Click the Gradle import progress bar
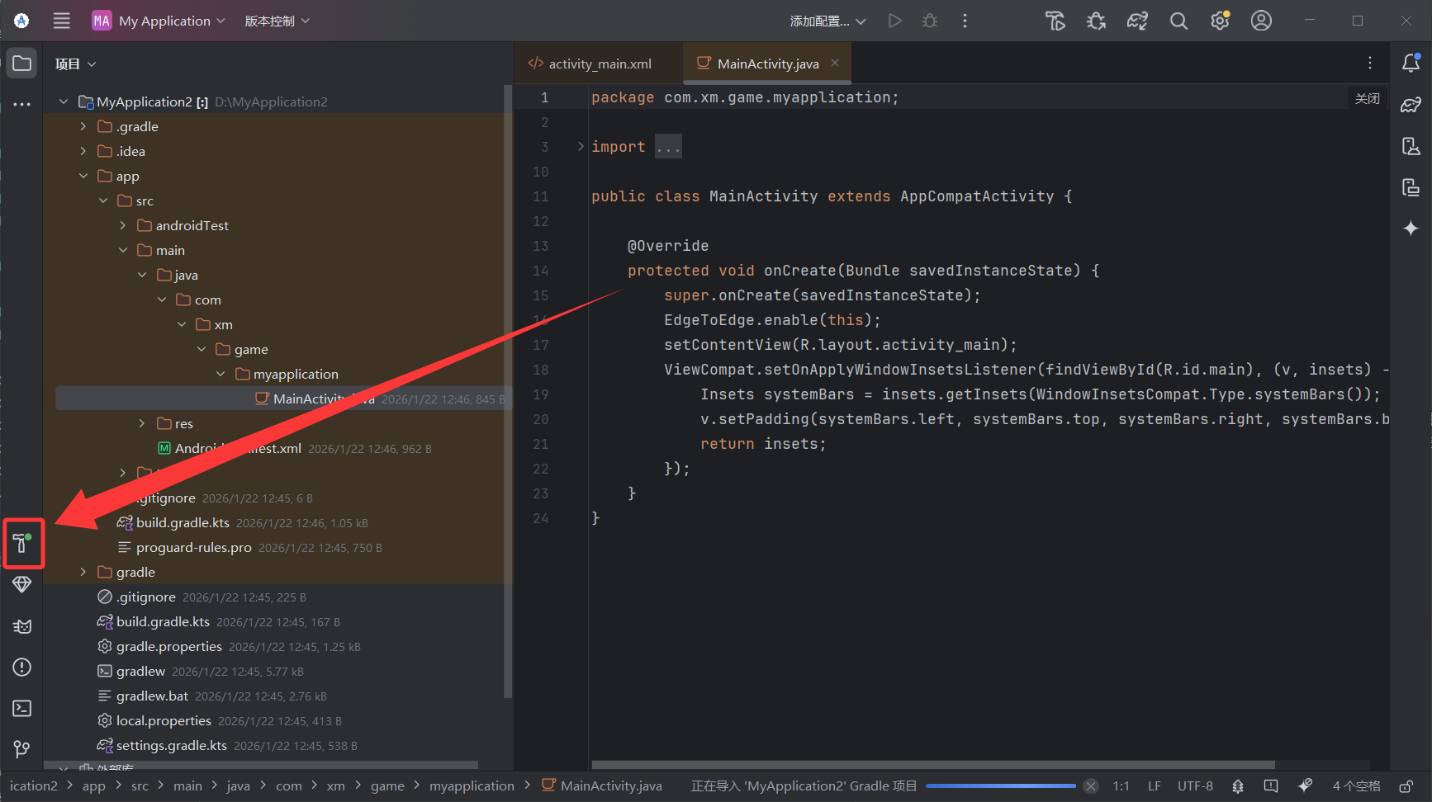 pos(1000,786)
